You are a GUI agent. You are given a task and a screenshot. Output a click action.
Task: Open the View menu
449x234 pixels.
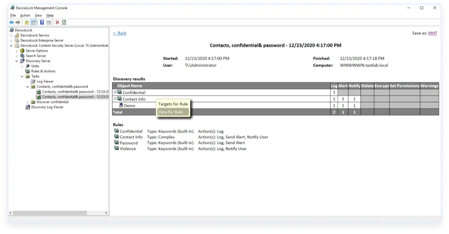point(38,16)
